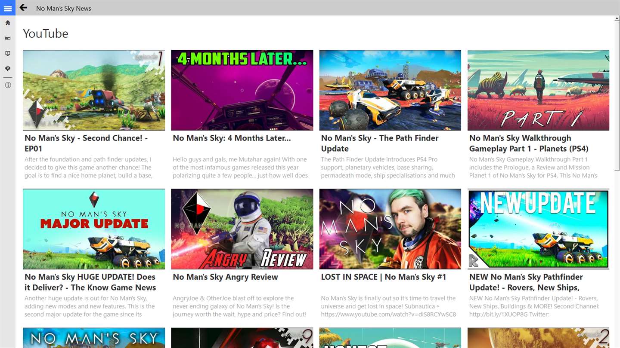Open the chat bubble sidebar icon
The image size is (620, 348).
pos(8,69)
